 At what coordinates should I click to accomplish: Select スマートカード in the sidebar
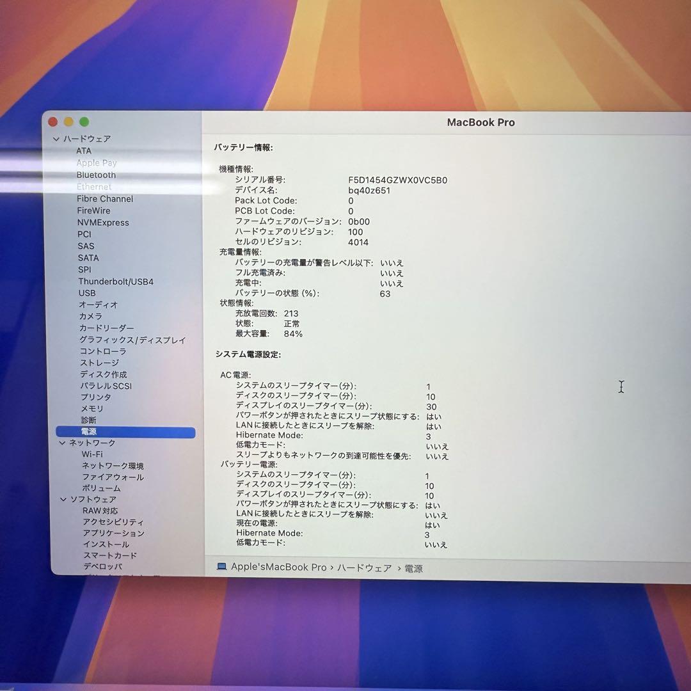point(110,555)
